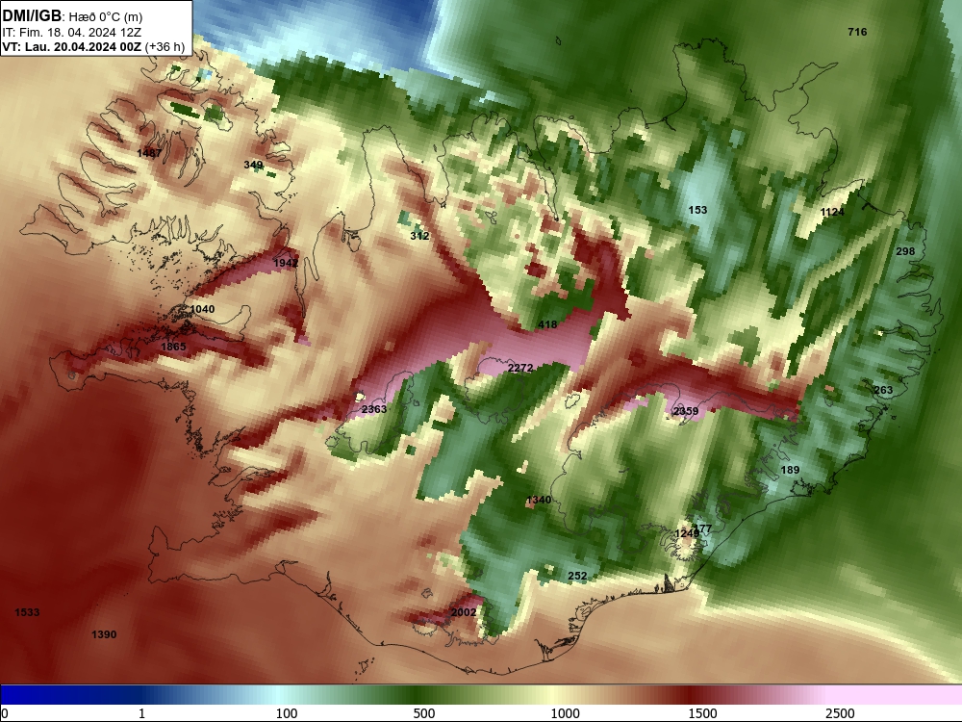Click the 1487 value on the map
Image resolution: width=962 pixels, height=722 pixels.
click(x=149, y=153)
